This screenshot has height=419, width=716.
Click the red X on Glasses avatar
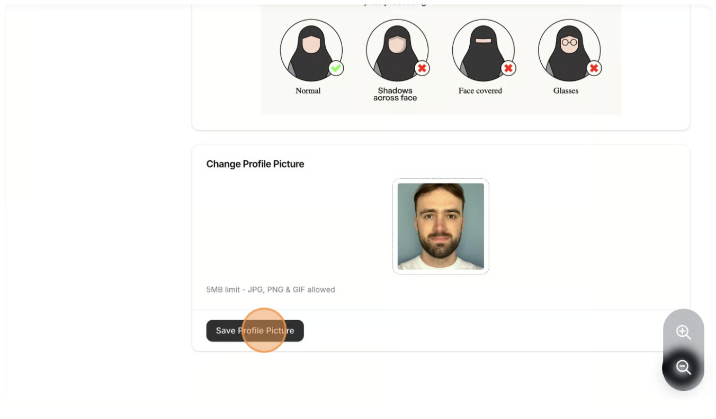click(x=594, y=68)
